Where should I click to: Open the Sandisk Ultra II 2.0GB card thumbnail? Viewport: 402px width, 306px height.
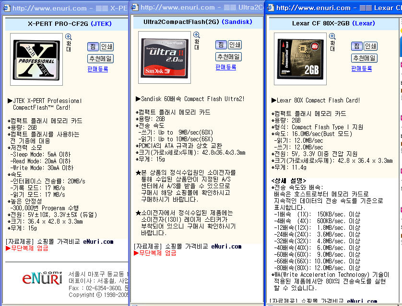pos(164,55)
